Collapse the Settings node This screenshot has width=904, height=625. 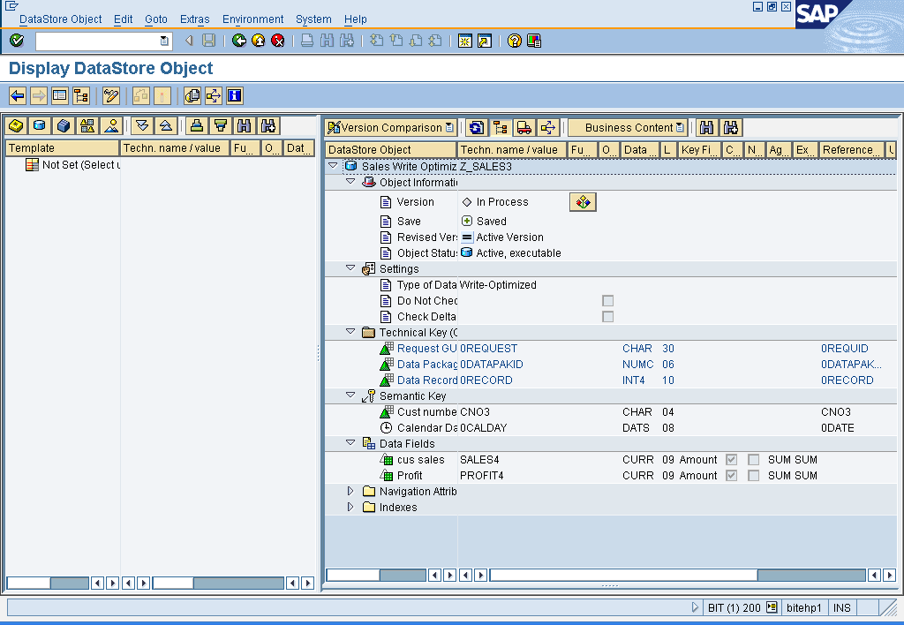(x=350, y=268)
